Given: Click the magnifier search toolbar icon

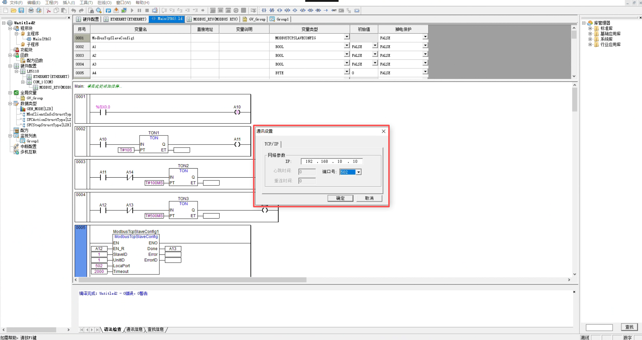Looking at the screenshot, I should click(x=99, y=11).
